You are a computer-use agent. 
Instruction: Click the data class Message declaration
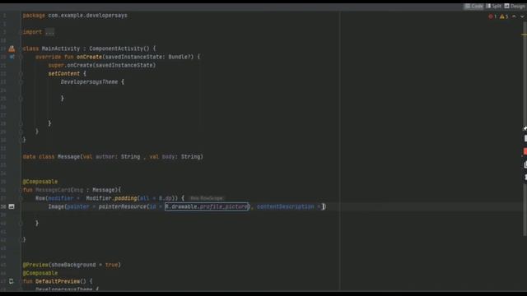pyautogui.click(x=113, y=157)
